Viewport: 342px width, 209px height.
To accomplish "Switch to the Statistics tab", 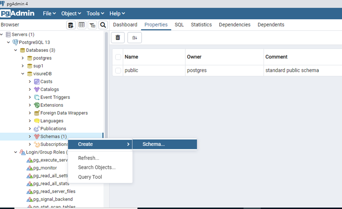I will (201, 25).
